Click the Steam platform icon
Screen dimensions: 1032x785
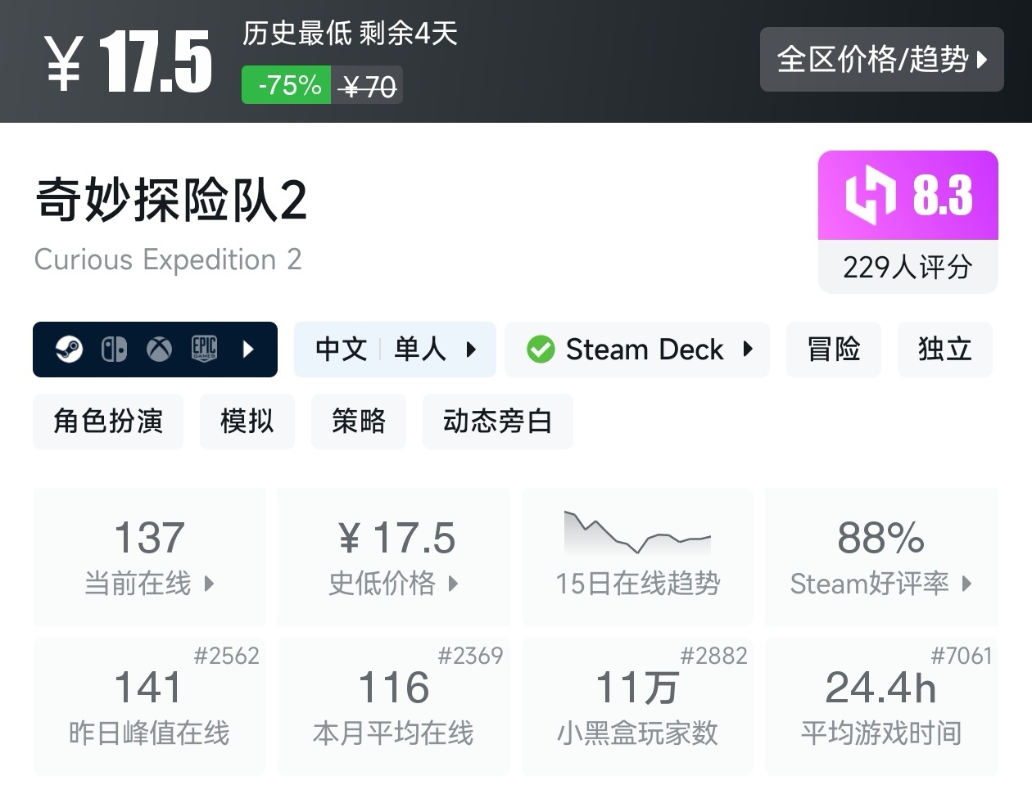pyautogui.click(x=70, y=350)
